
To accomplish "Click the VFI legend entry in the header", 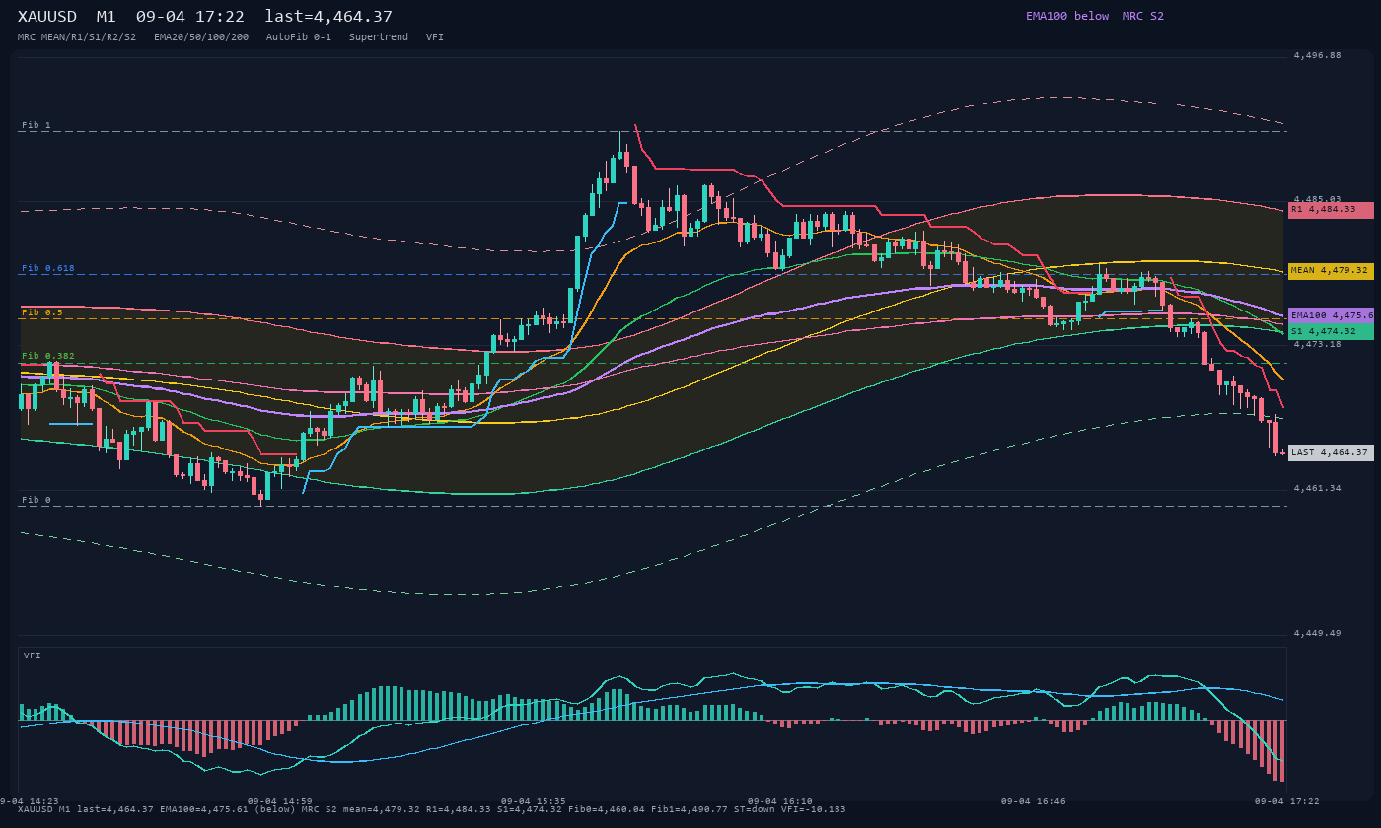I will tap(435, 37).
